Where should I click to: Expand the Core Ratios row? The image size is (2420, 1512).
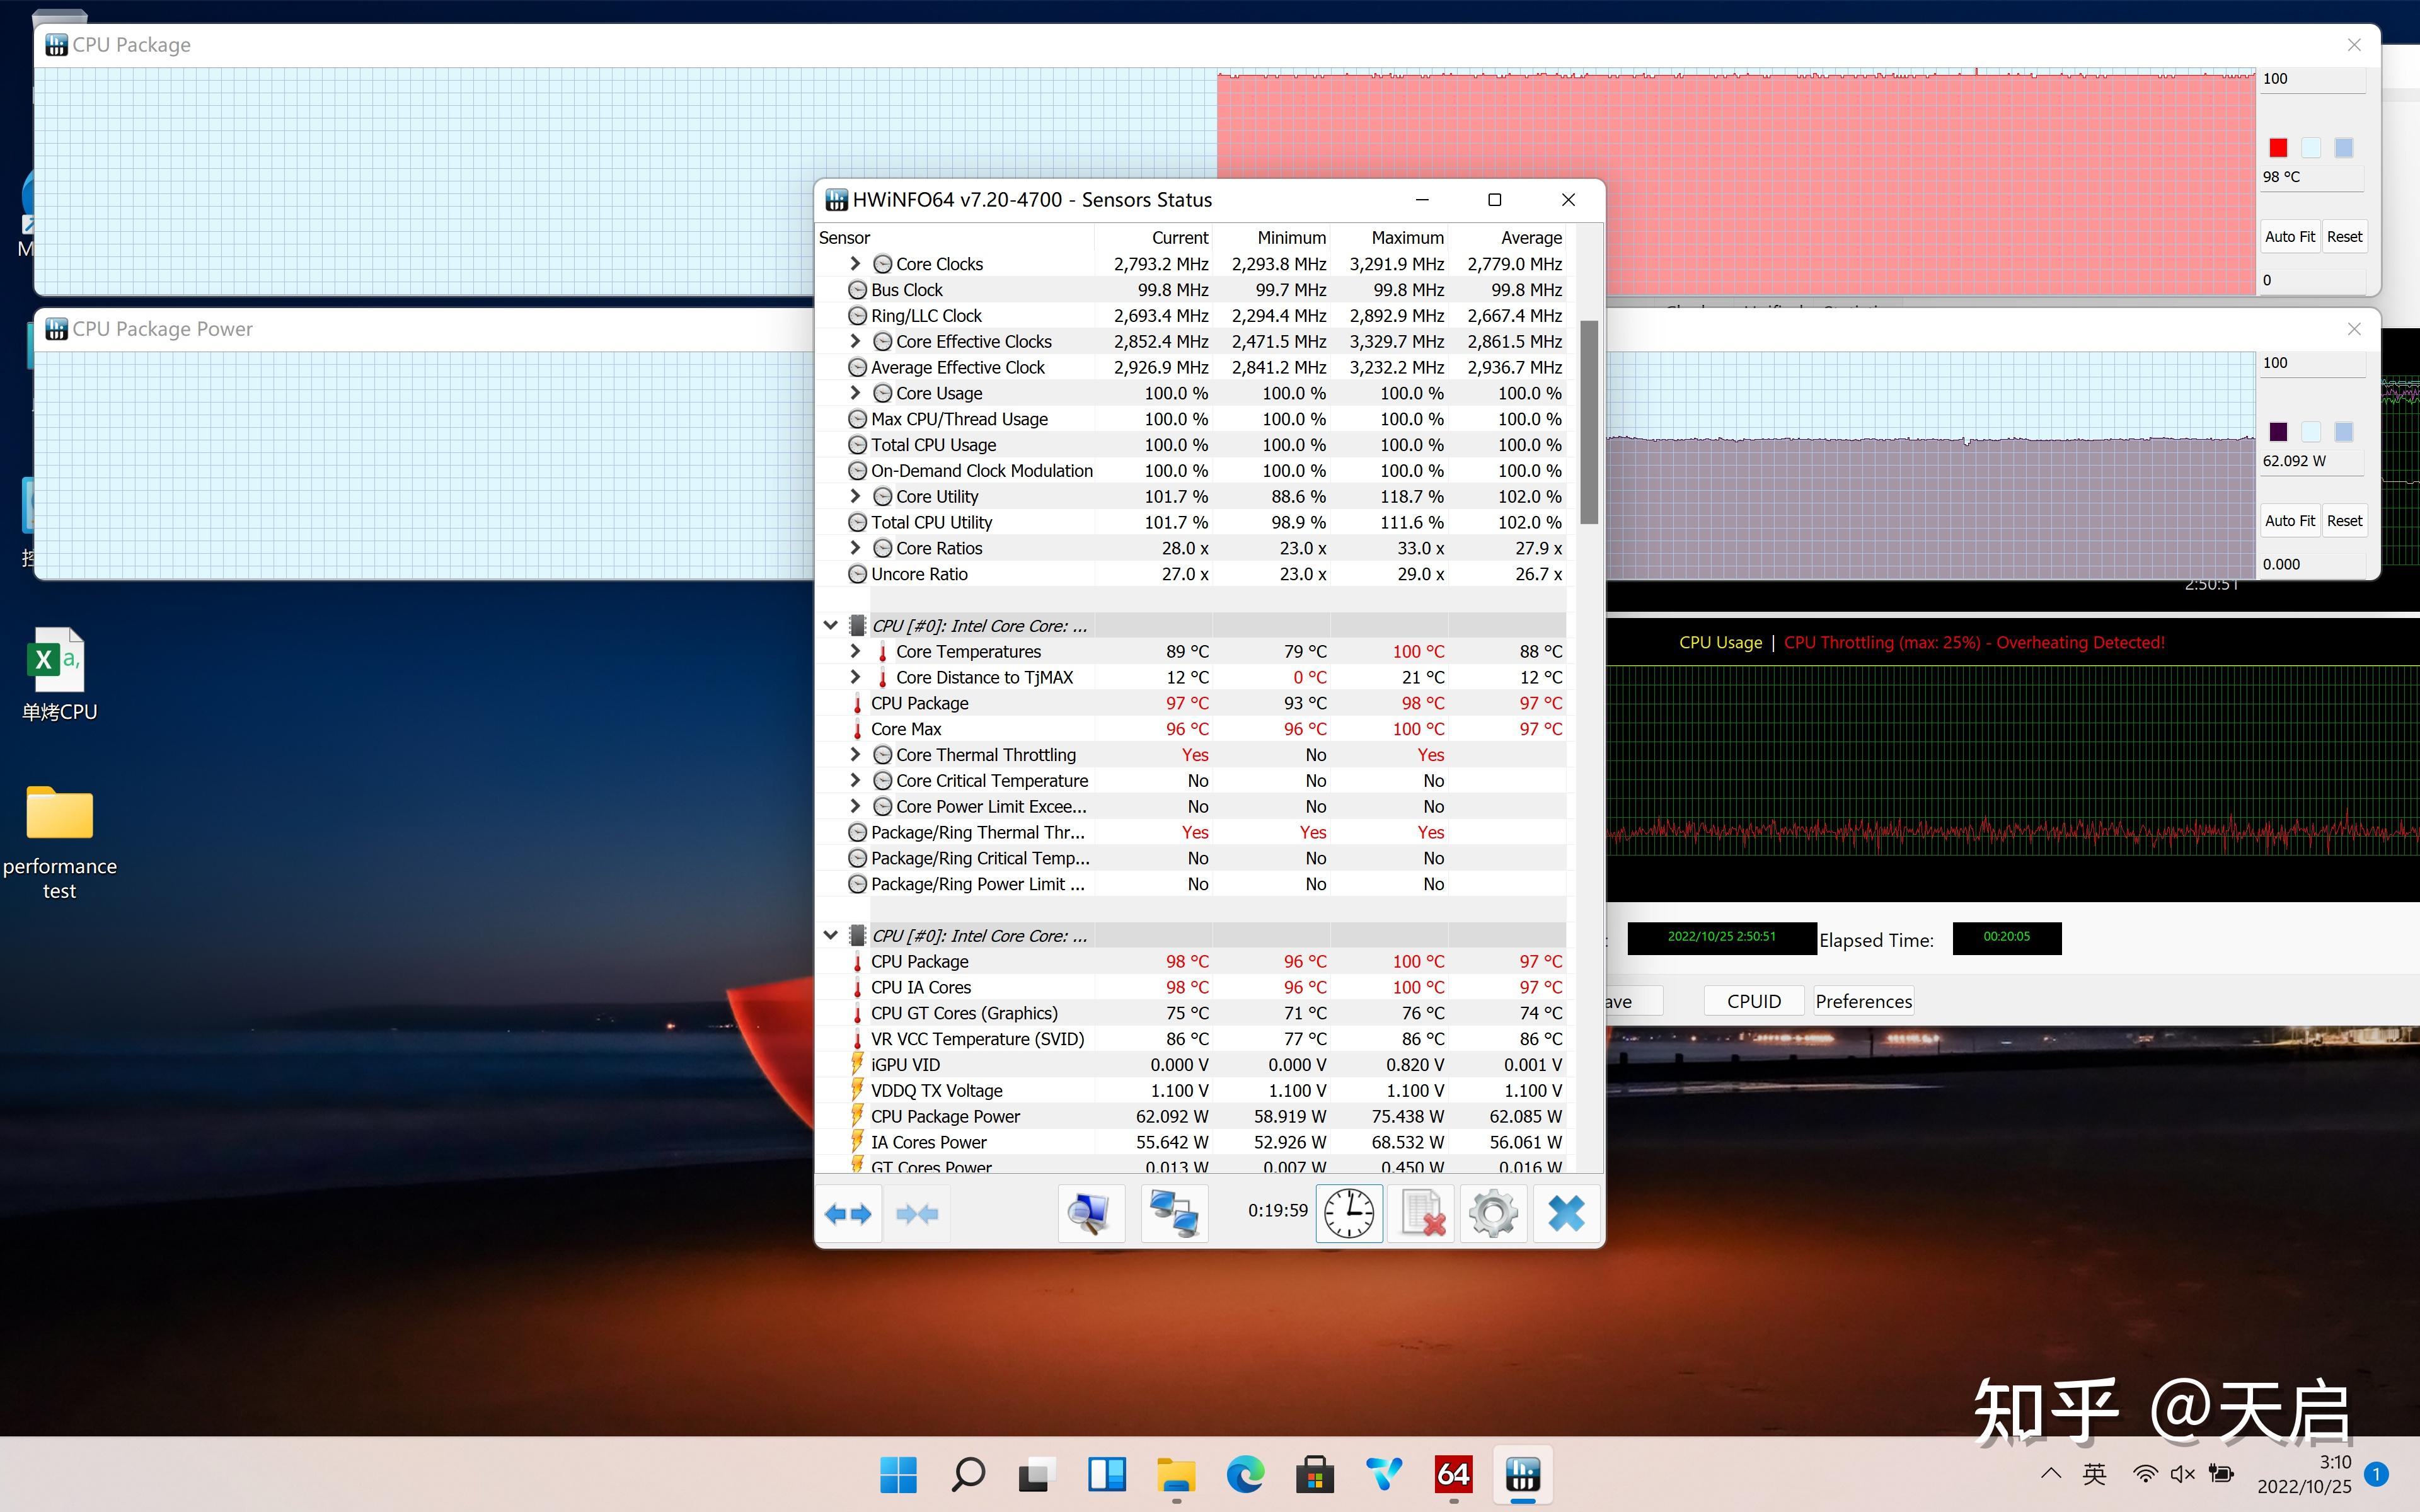(x=855, y=548)
